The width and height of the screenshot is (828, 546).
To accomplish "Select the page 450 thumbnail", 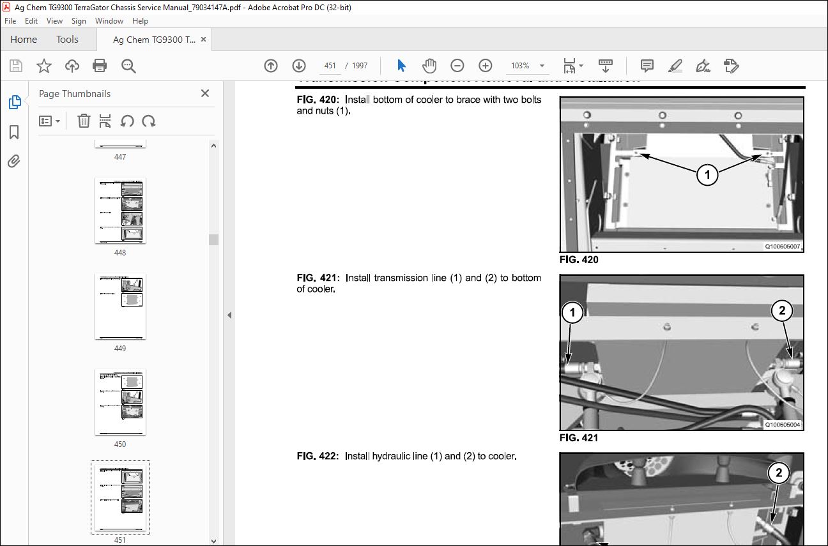I will 120,402.
